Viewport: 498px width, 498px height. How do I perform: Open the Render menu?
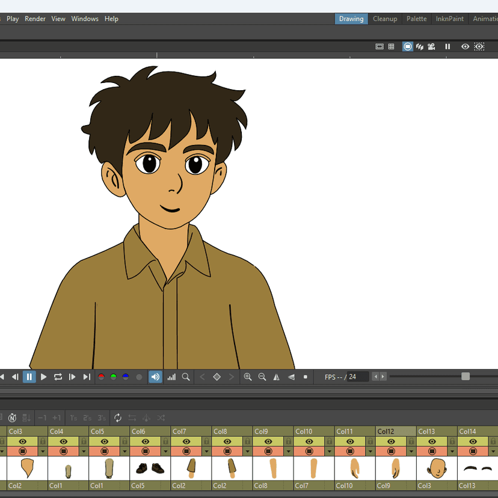[x=35, y=19]
